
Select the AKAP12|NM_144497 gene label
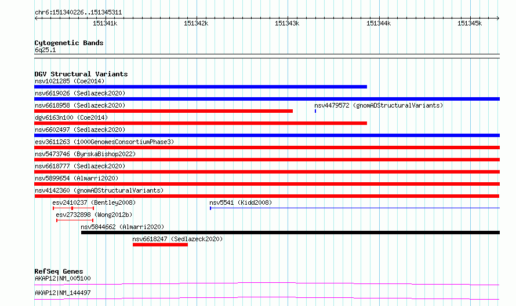[x=63, y=293]
